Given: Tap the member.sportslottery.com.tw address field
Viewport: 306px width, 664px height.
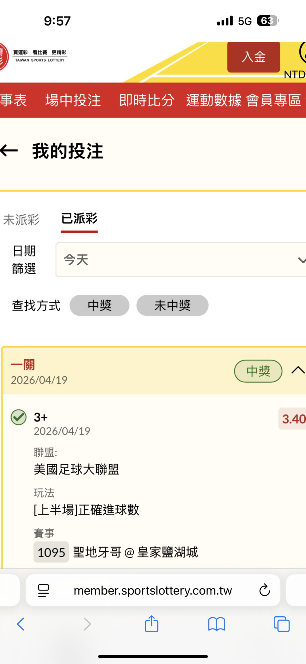Looking at the screenshot, I should (x=153, y=590).
